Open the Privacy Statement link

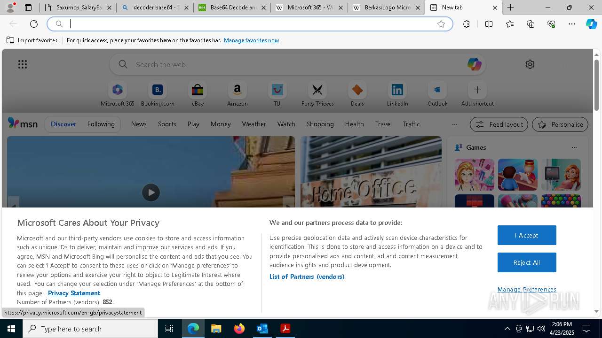(74, 293)
